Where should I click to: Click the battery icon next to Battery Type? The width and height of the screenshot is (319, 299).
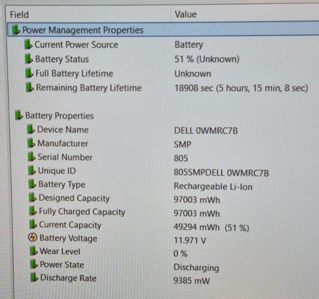[x=32, y=184]
